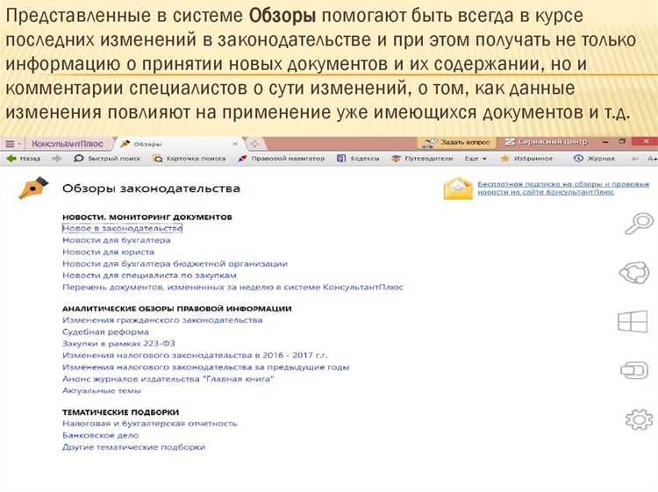Open Изменения налогового законодательства в 2016 - 2017
Image resolution: width=658 pixels, height=492 pixels.
(195, 355)
